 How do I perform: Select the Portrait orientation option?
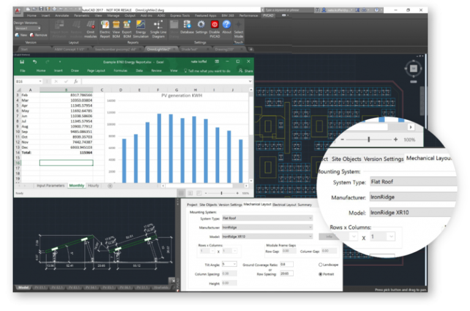(320, 274)
